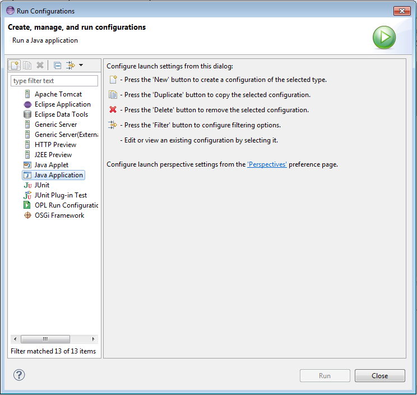Click the Delete configuration X icon
417x395 pixels.
40,65
